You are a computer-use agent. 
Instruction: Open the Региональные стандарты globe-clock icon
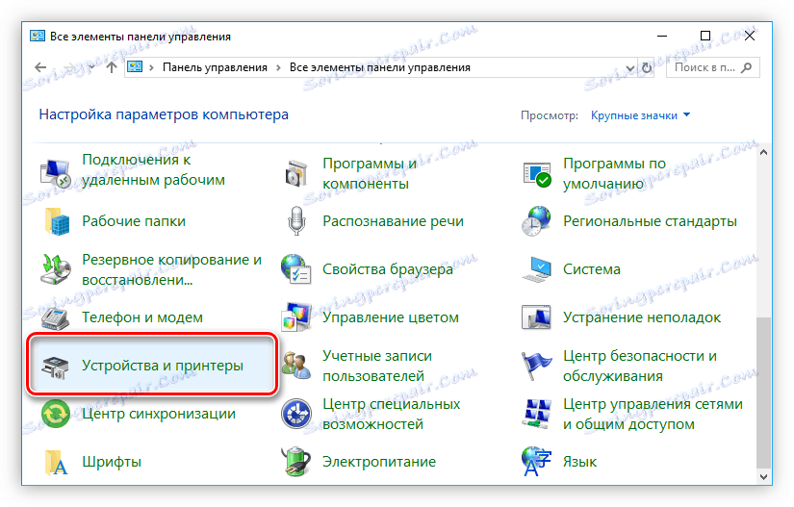pyautogui.click(x=537, y=221)
